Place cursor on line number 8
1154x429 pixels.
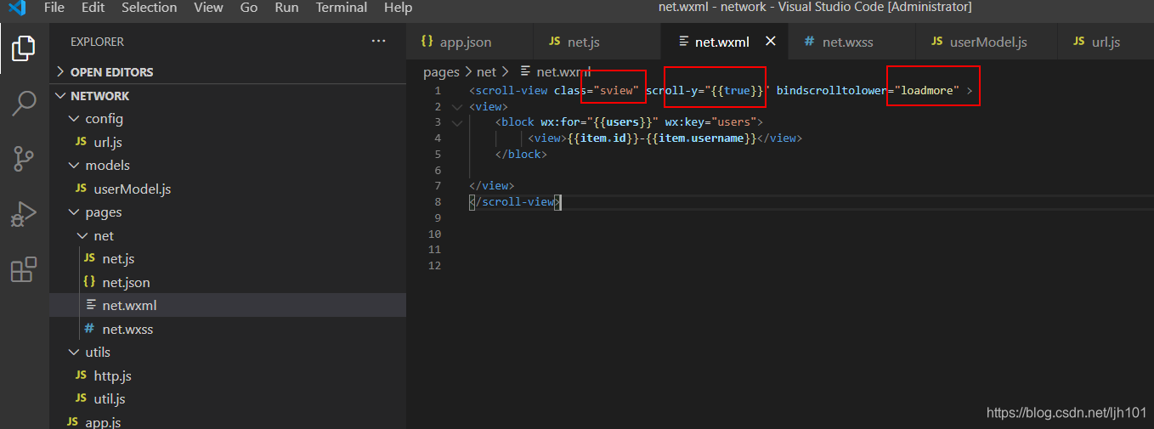click(x=437, y=202)
